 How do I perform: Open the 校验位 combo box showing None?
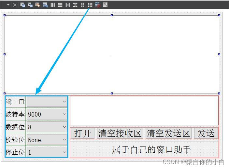[x=47, y=140]
